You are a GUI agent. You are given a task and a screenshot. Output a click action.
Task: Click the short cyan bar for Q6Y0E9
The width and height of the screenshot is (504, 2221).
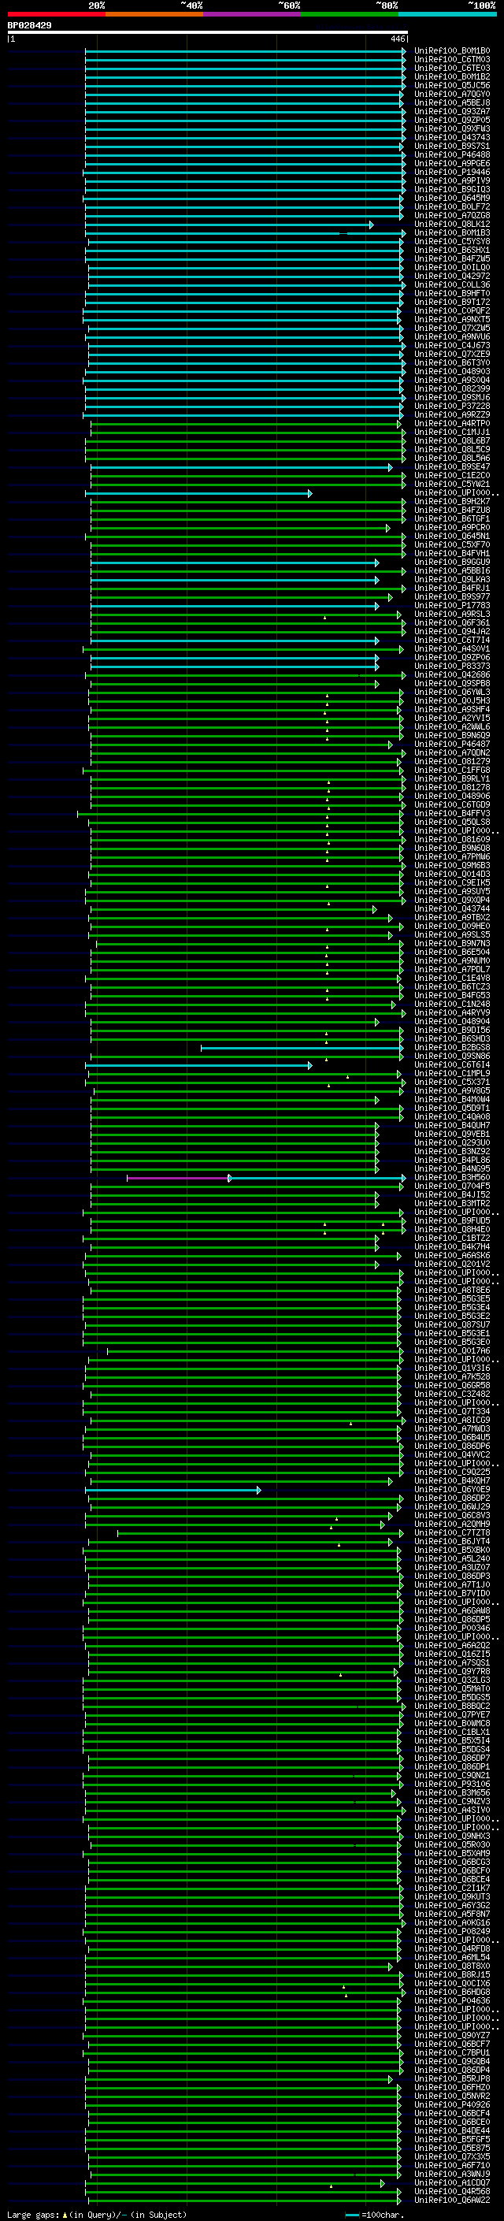tap(172, 1491)
